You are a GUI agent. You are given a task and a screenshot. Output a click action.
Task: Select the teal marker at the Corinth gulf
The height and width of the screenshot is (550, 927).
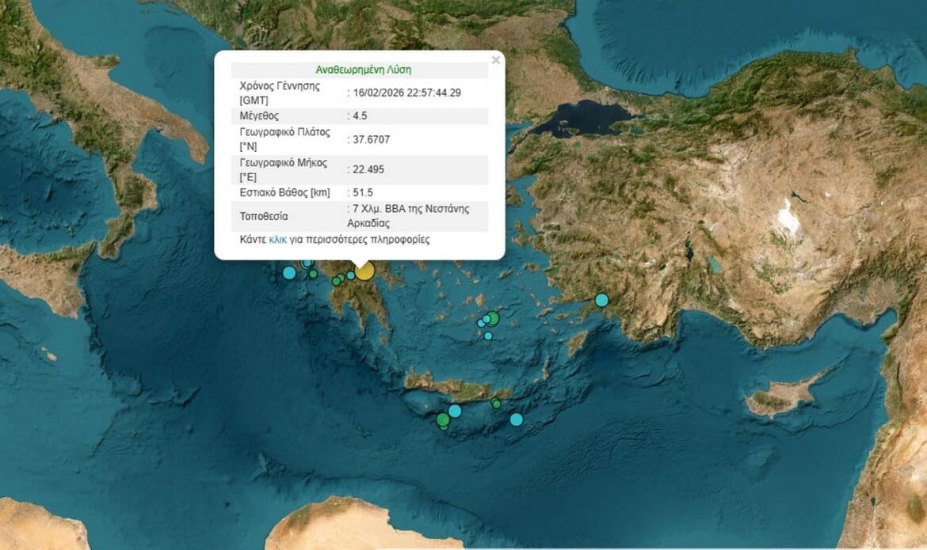[350, 275]
